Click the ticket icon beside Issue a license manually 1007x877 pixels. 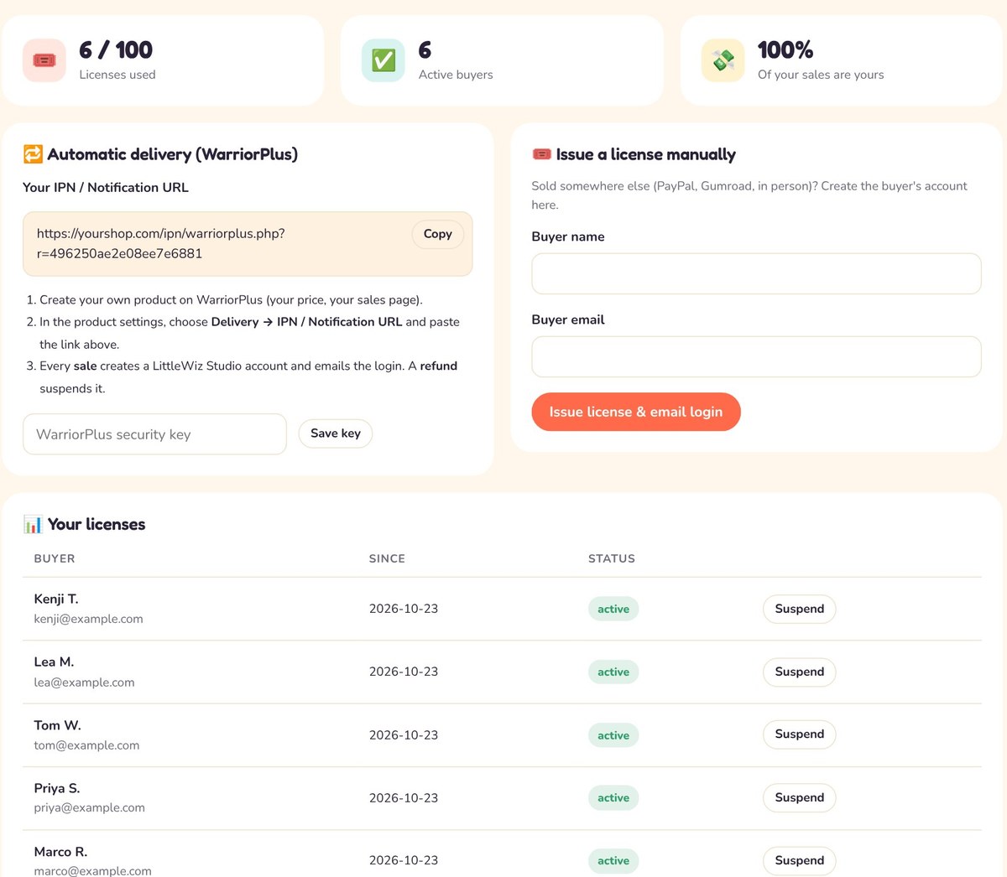point(541,154)
